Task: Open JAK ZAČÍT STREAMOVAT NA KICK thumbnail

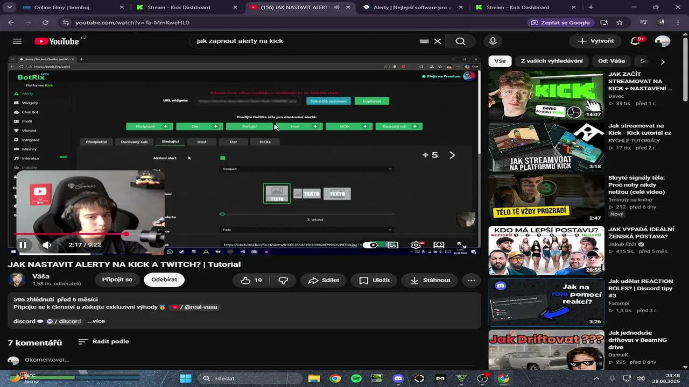Action: pos(546,95)
